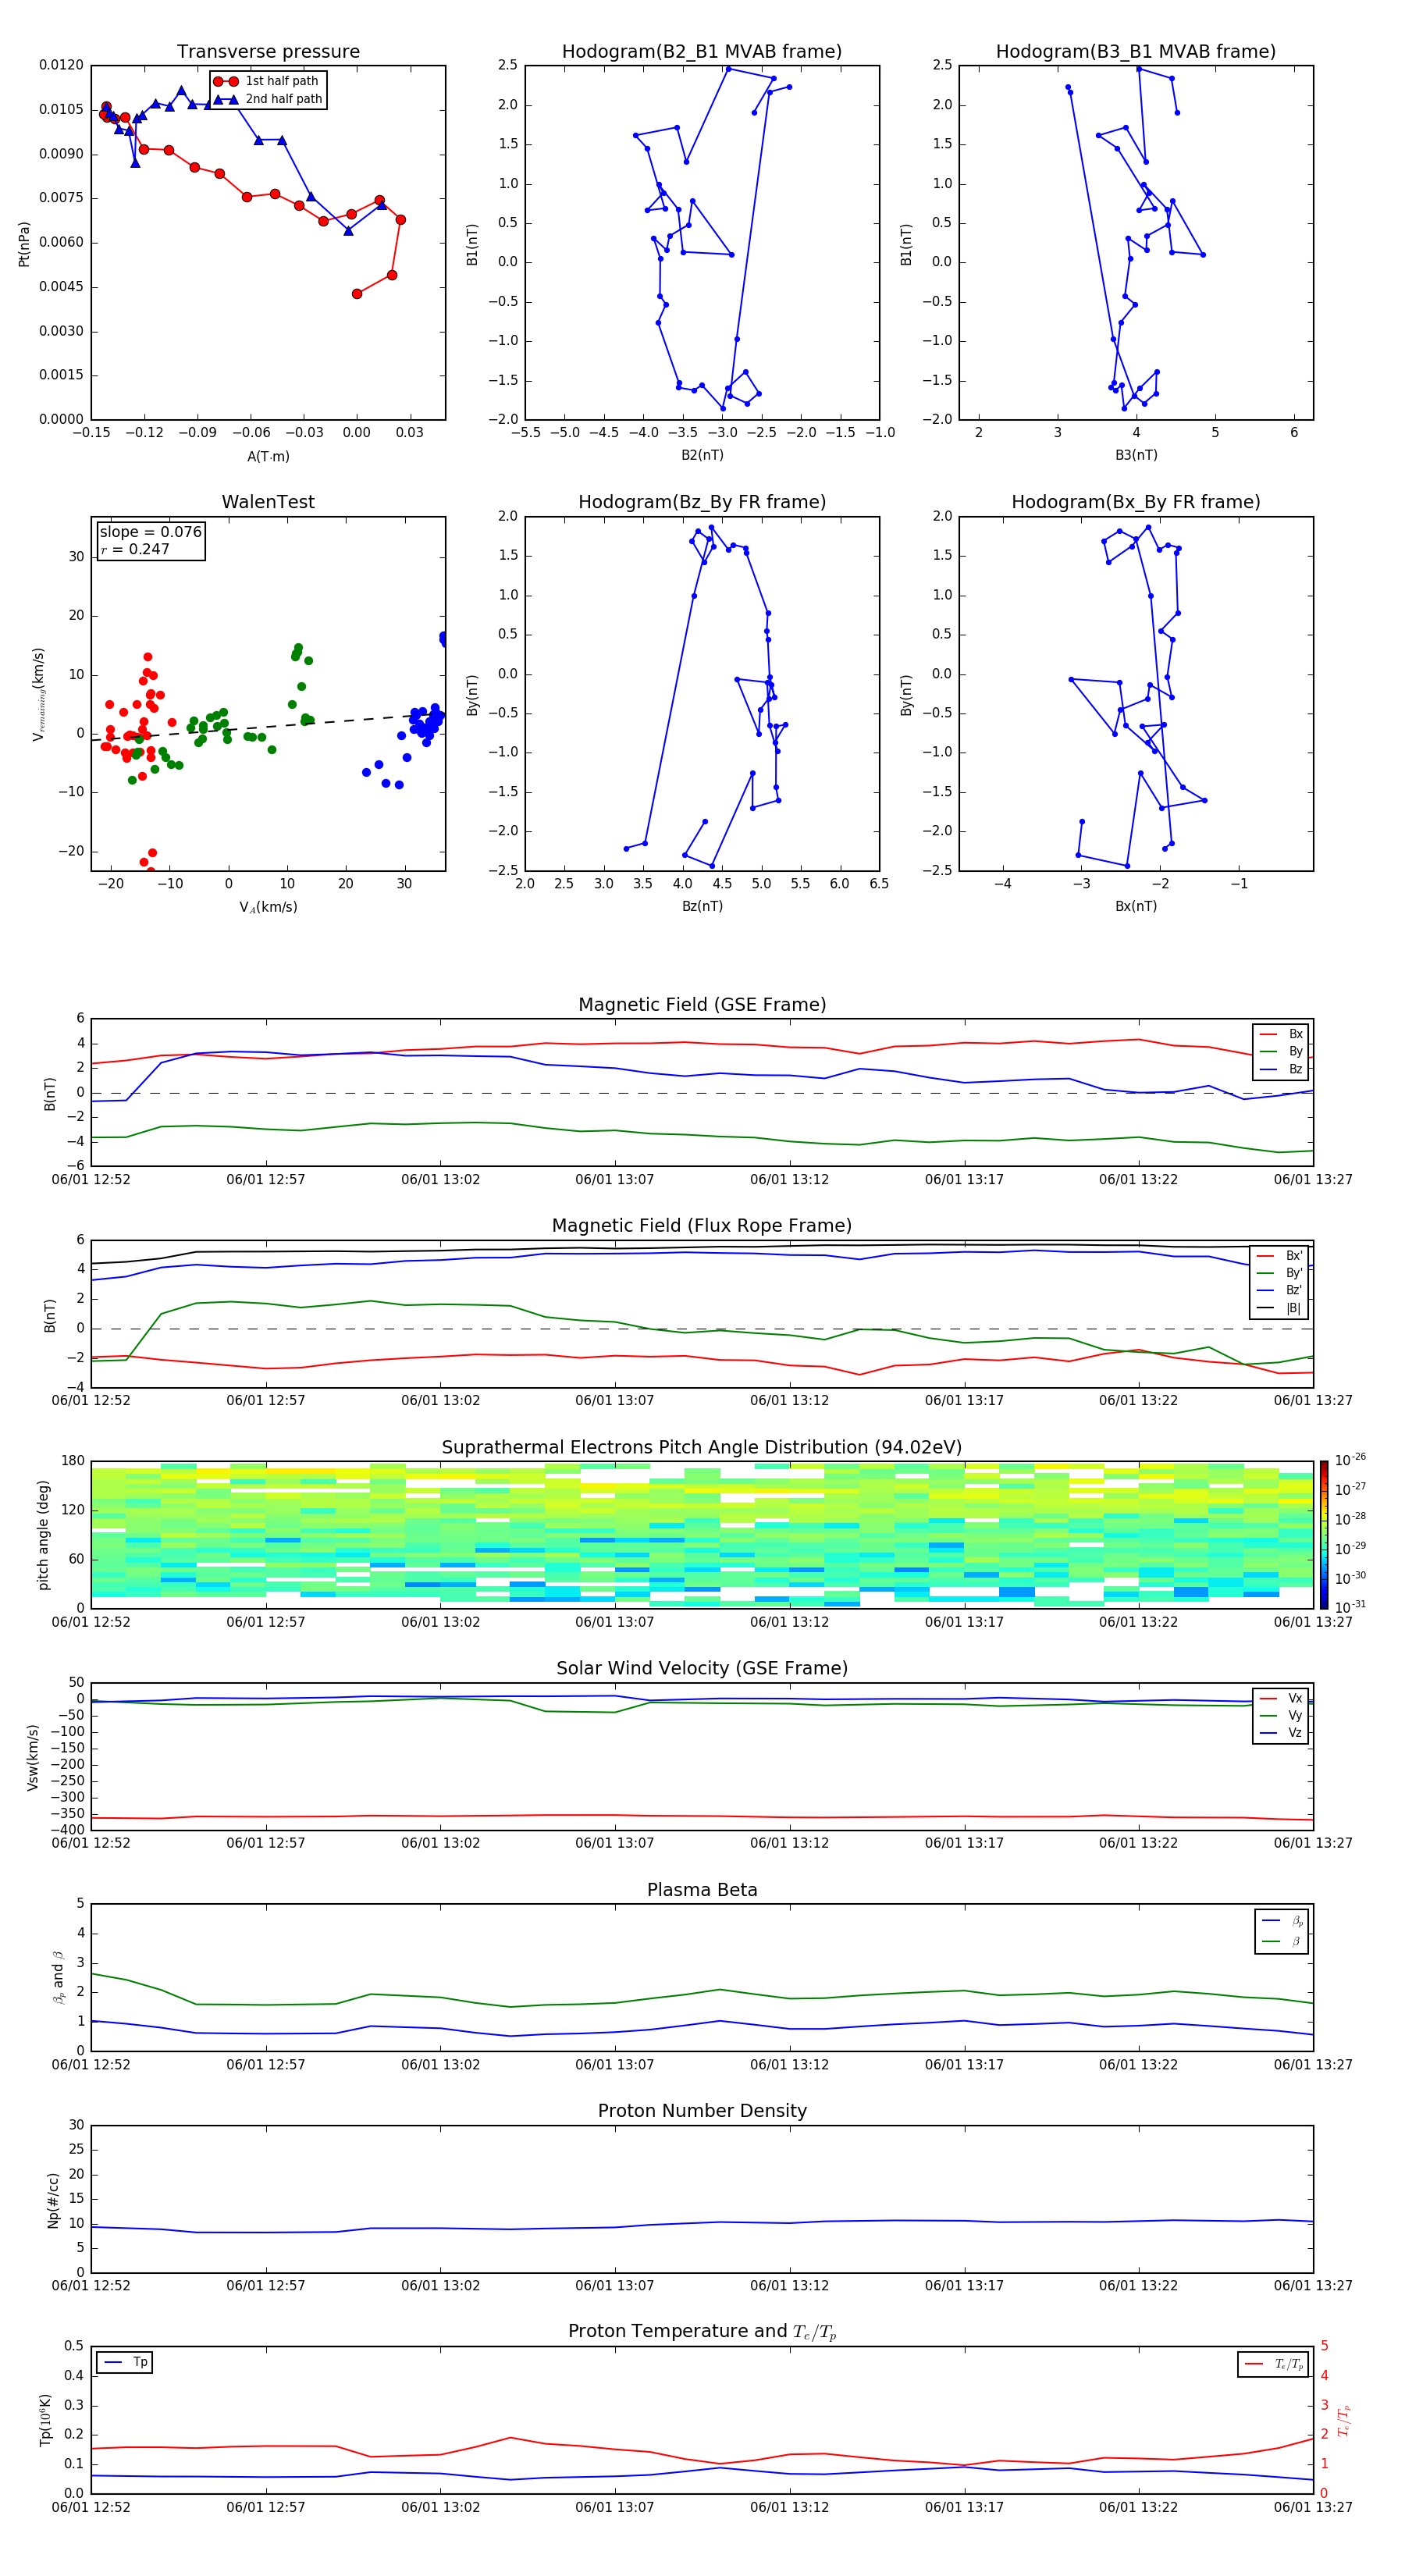Click 'Magnetic Field (GSE Frame)' title
This screenshot has width=1405, height=2576.
pyautogui.click(x=702, y=1005)
